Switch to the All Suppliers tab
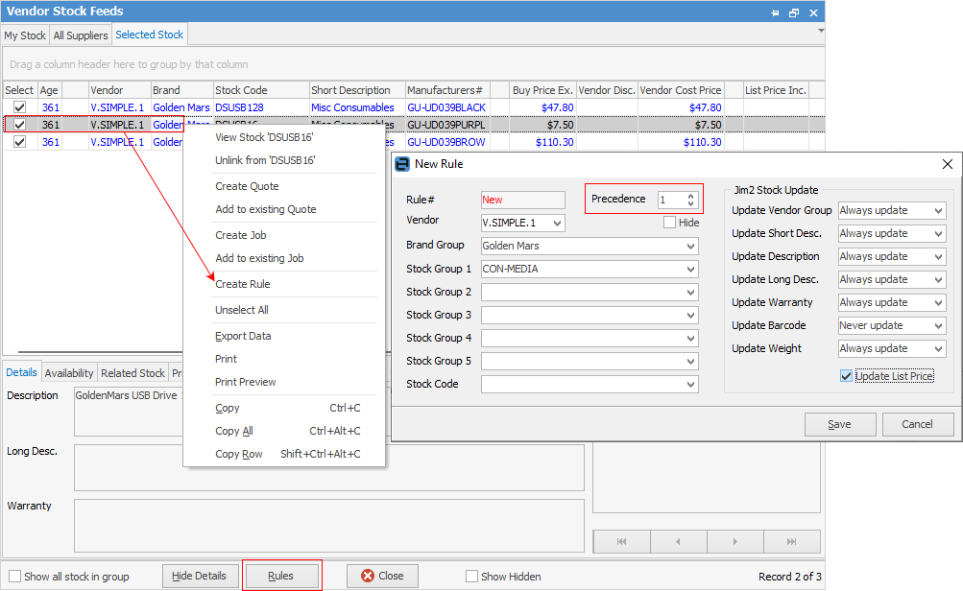The width and height of the screenshot is (963, 591). (x=82, y=35)
